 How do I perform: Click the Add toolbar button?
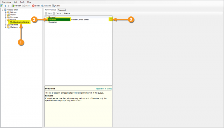[26, 6]
